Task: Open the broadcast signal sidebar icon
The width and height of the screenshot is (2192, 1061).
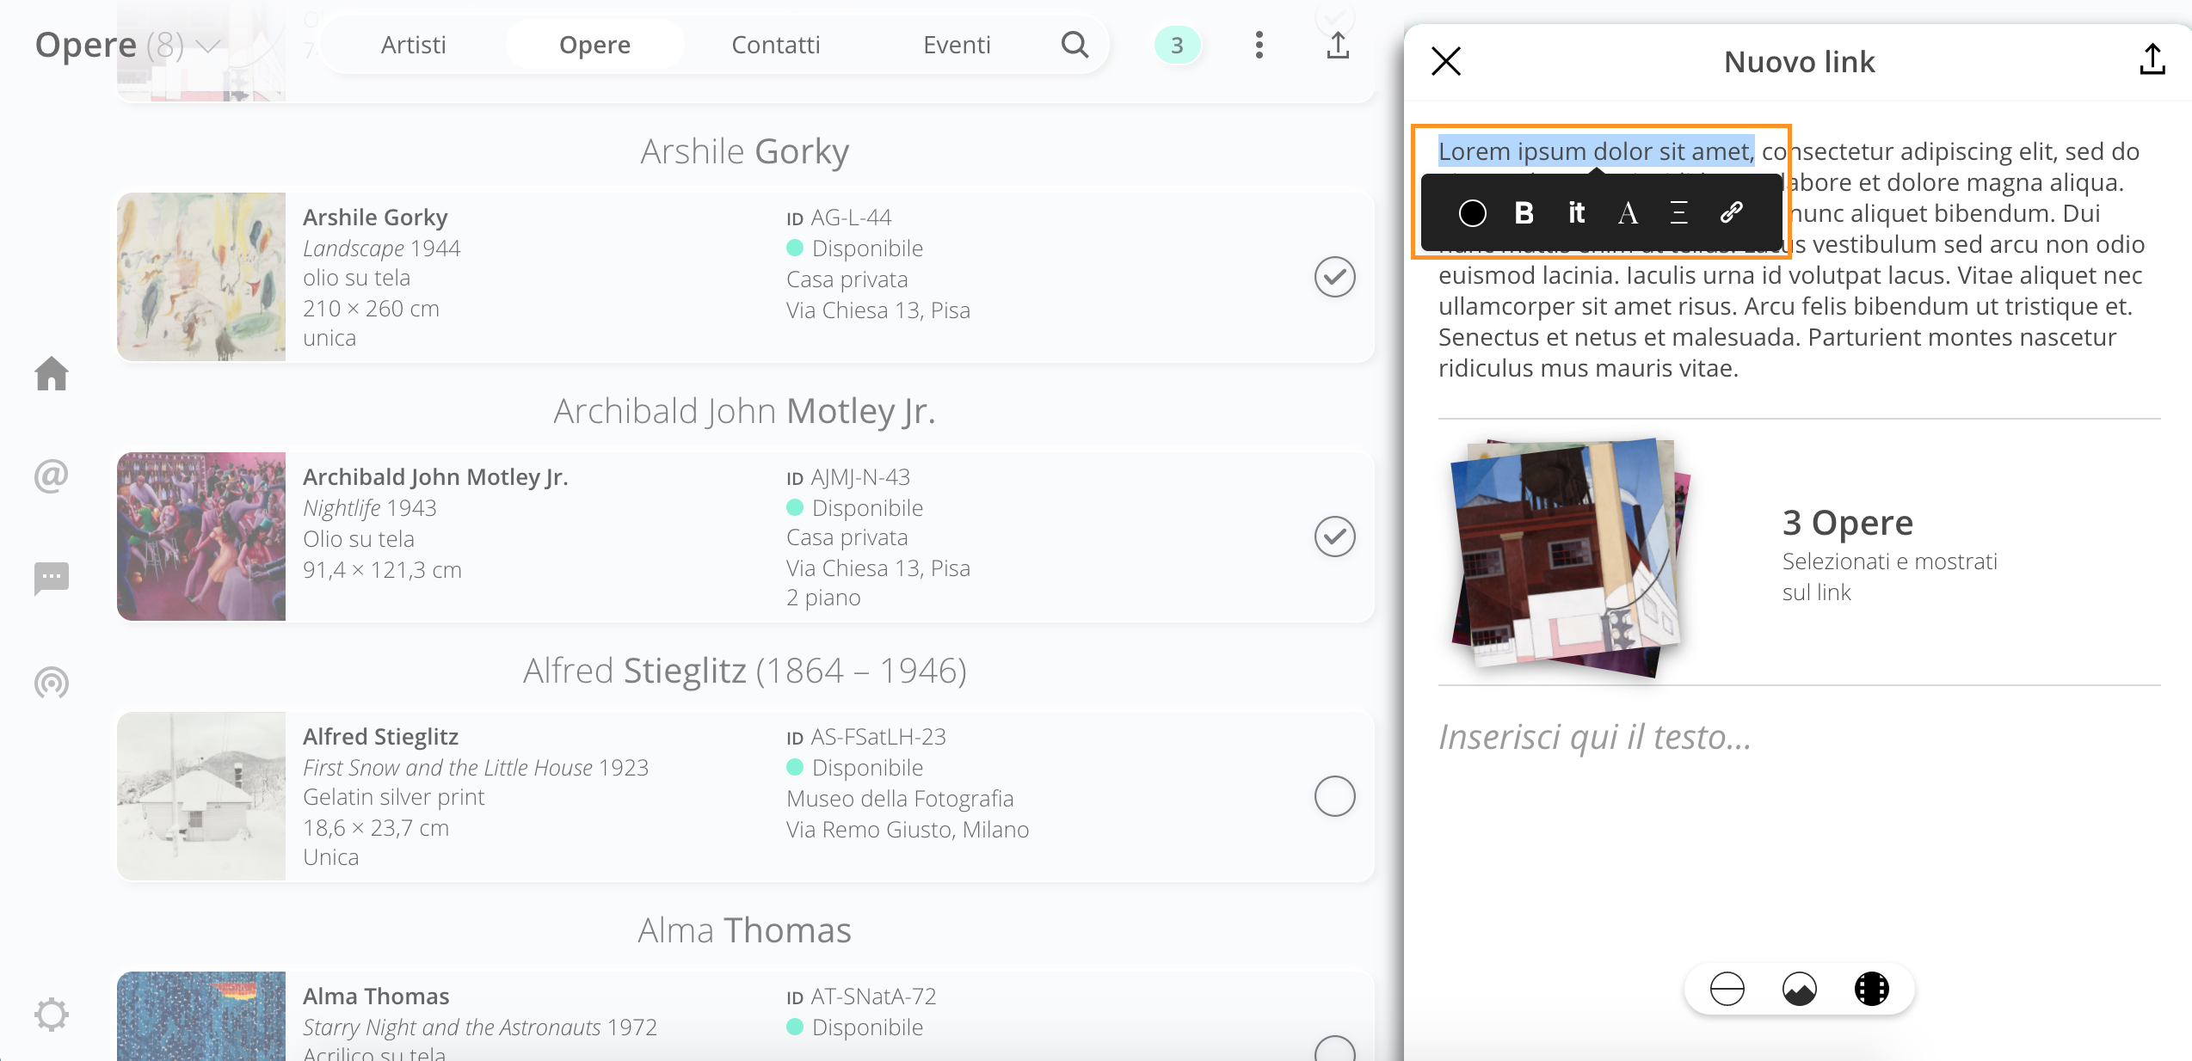Action: [52, 683]
